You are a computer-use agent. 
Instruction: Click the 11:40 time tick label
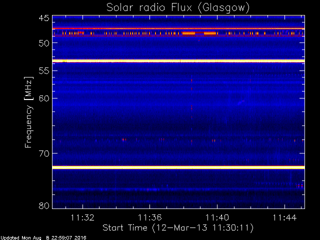pyautogui.click(x=217, y=217)
